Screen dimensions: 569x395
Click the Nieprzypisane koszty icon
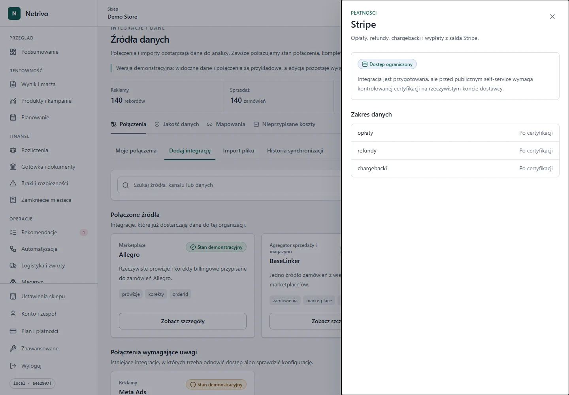[x=256, y=124]
